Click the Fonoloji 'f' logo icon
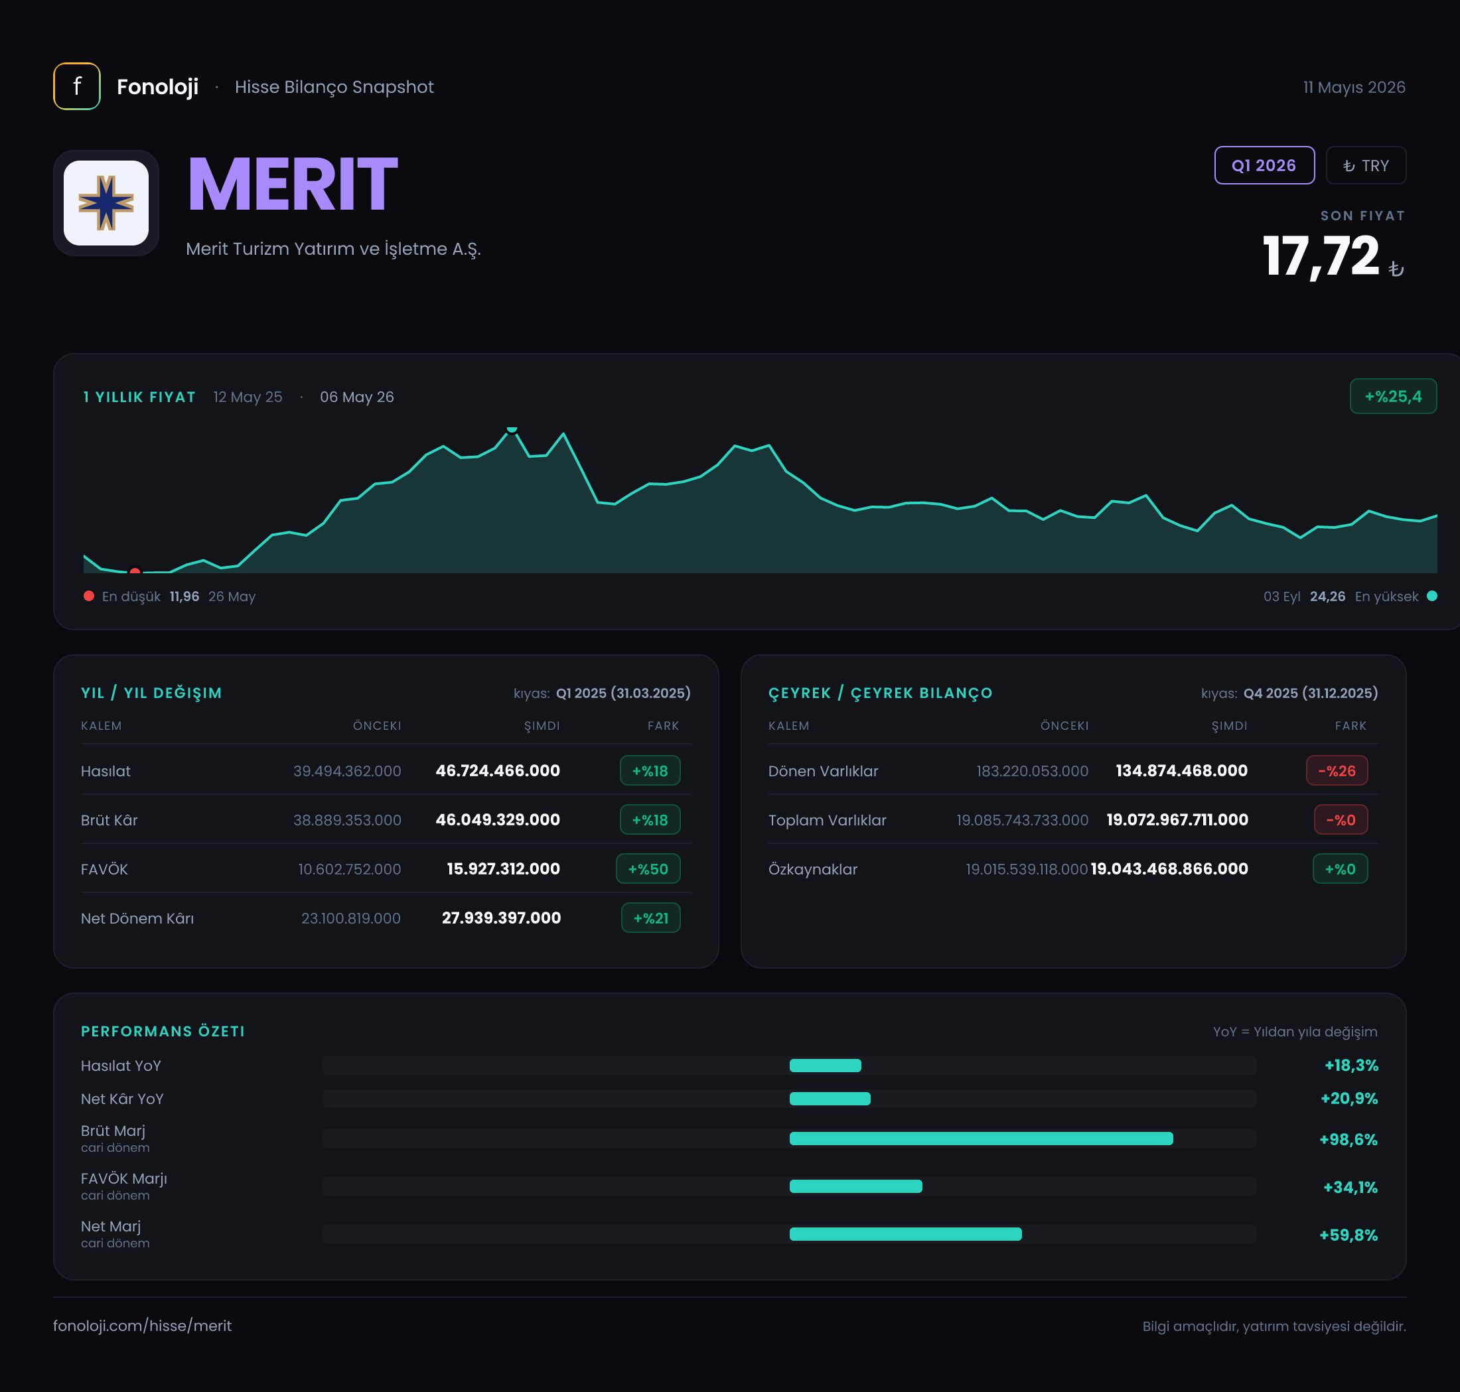Image resolution: width=1460 pixels, height=1392 pixels. tap(76, 86)
